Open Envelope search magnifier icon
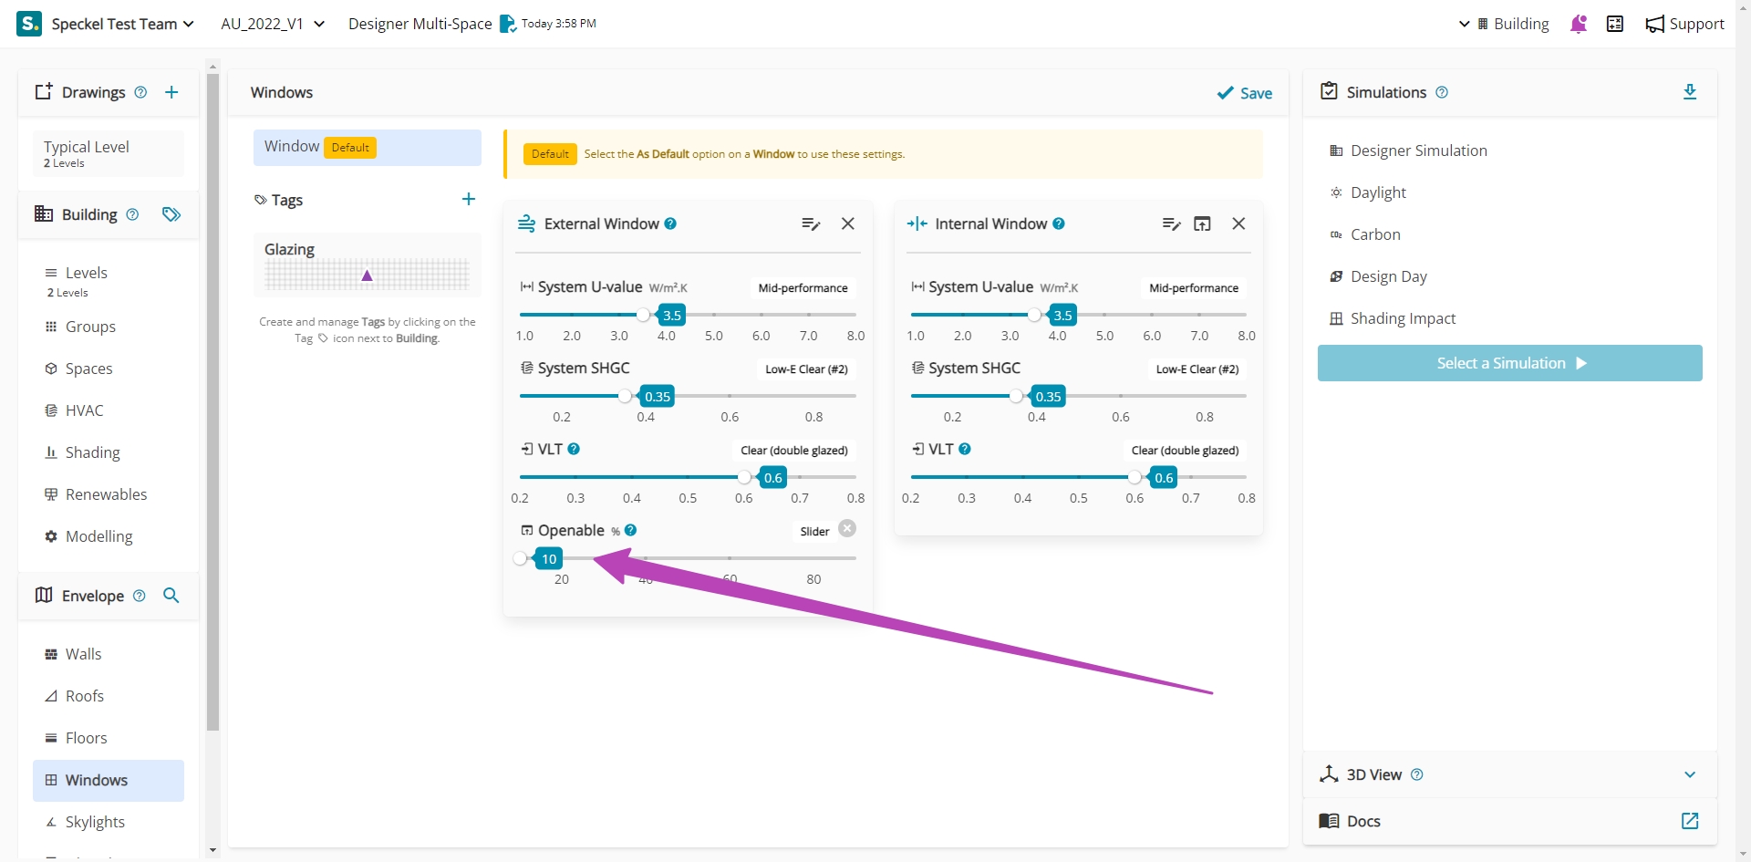 pos(171,596)
